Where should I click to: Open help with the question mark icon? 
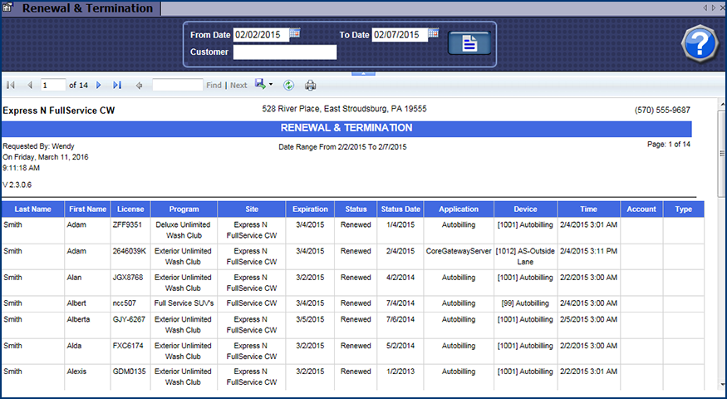(699, 43)
